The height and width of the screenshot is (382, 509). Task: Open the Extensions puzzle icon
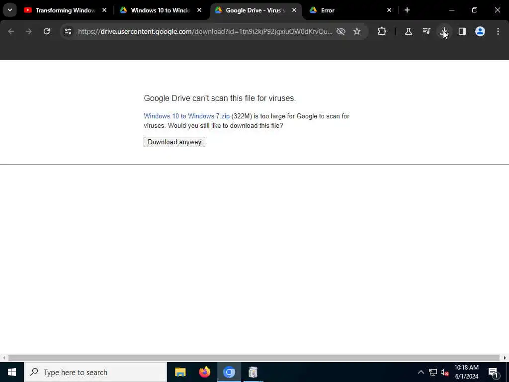point(382,31)
